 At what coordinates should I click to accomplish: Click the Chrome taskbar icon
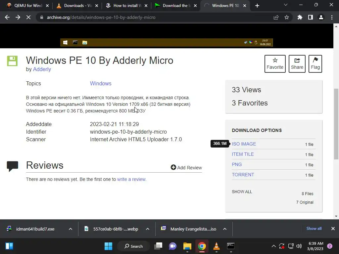point(202,246)
